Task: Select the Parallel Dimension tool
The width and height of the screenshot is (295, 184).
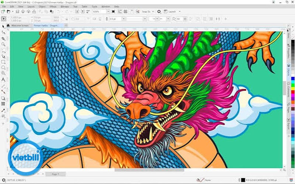Action: tap(3, 86)
